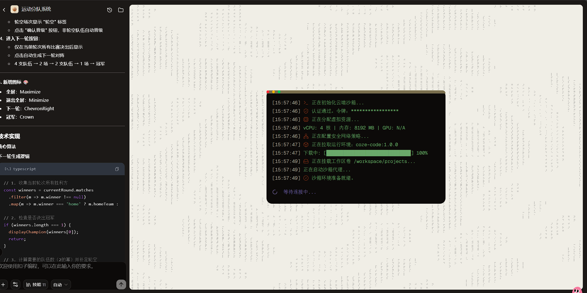Send the message with the arrow button

click(x=121, y=285)
